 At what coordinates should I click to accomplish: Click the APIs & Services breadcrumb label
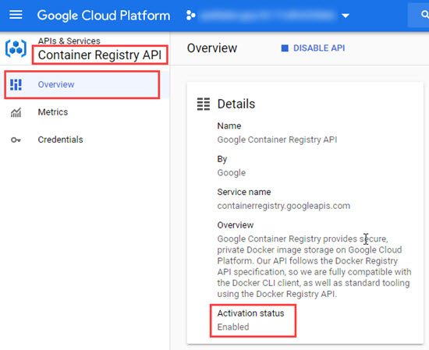69,41
